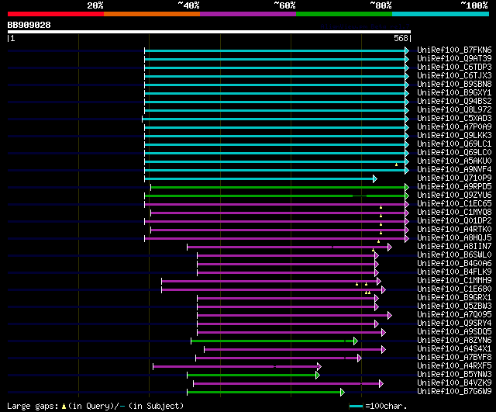The width and height of the screenshot is (496, 412).
Task: Open the UniRef100_B4VZK9 label
Action: 454,383
